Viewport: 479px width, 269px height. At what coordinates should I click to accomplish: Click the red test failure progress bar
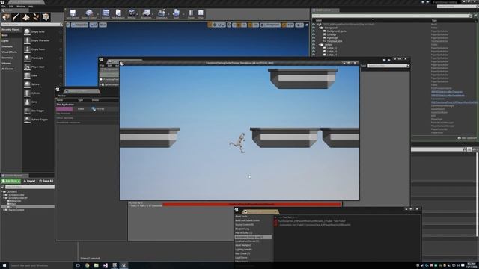coord(251,205)
